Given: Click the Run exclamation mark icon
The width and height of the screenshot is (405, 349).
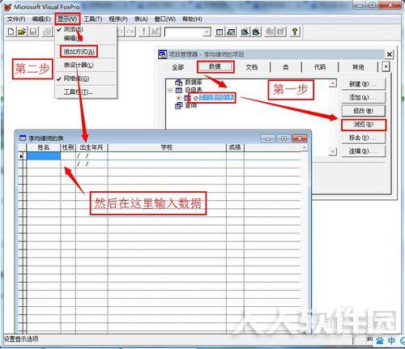Looking at the screenshot, I should pyautogui.click(x=144, y=32).
